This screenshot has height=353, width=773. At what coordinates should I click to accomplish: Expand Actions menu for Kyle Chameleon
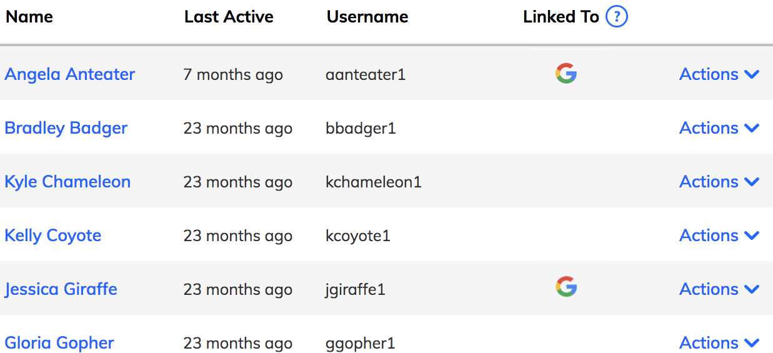pos(719,182)
